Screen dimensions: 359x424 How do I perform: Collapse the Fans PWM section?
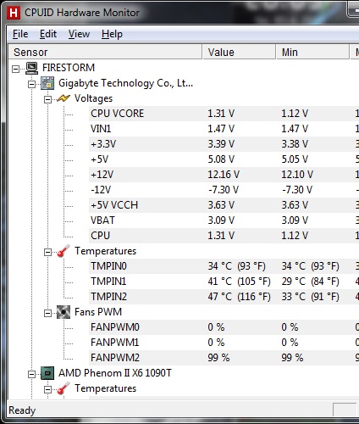click(48, 313)
